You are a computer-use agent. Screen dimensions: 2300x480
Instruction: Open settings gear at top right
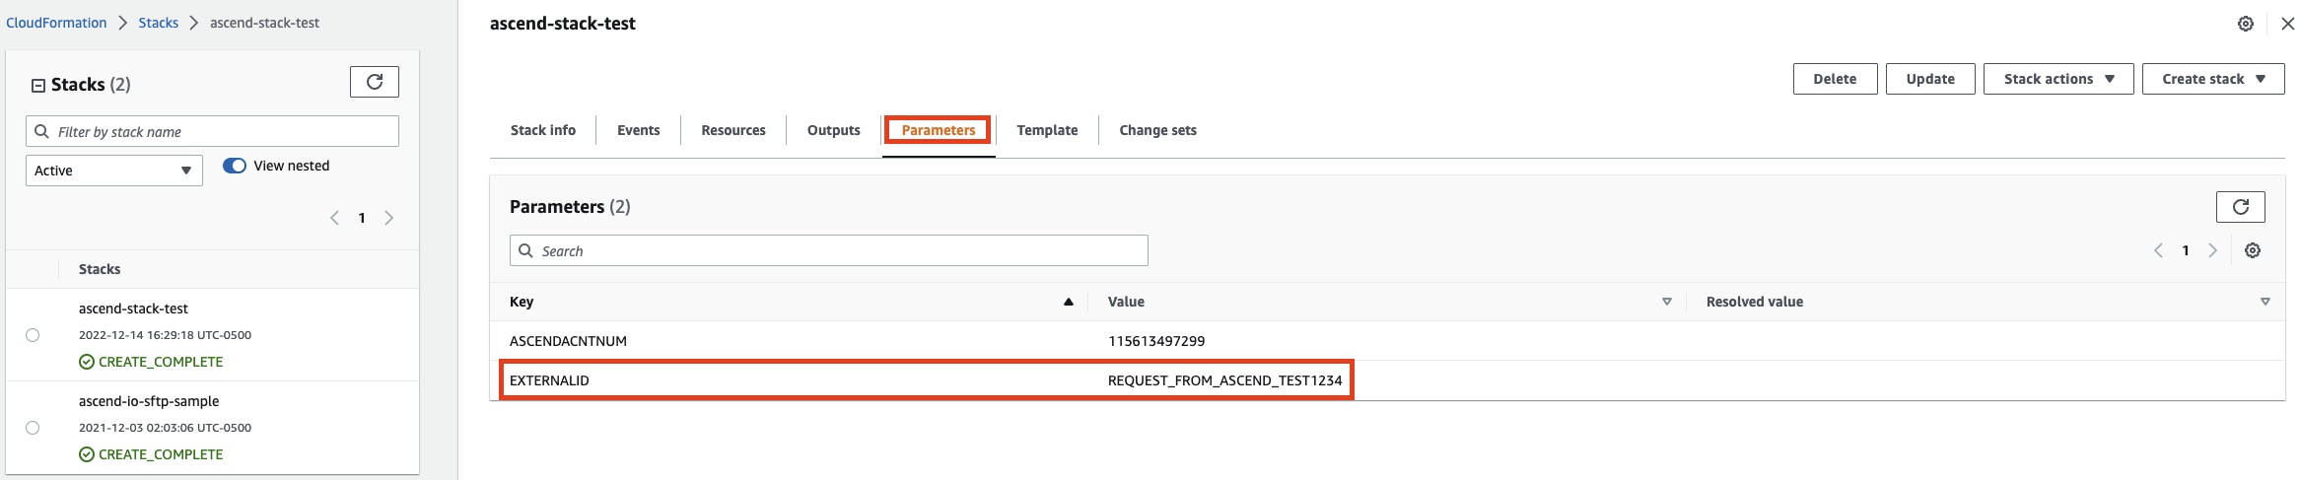[x=2245, y=24]
